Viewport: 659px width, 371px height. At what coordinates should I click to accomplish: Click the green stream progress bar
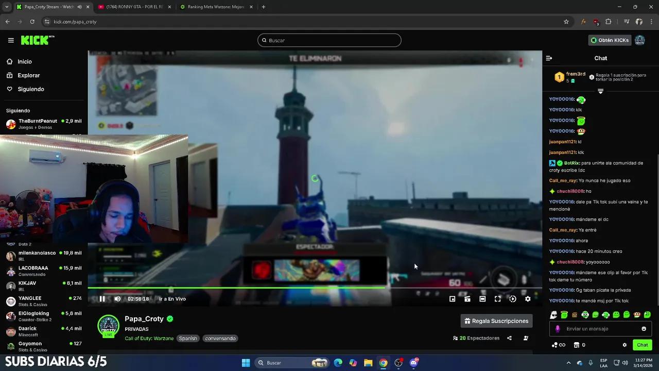[237, 288]
